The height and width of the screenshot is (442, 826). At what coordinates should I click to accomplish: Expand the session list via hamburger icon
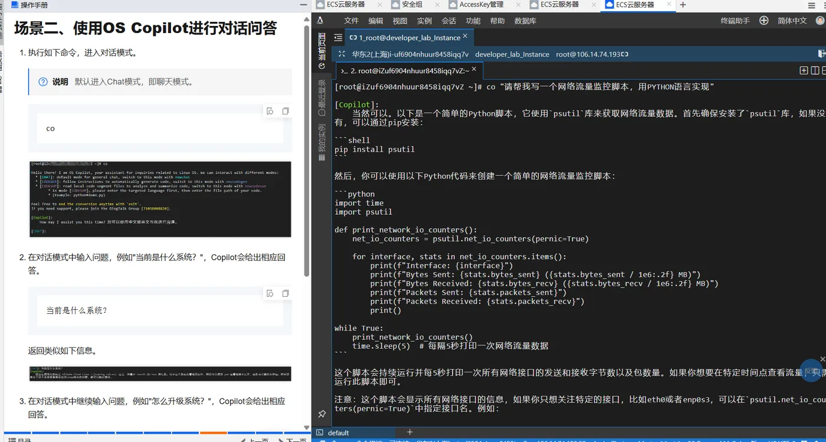tap(338, 37)
